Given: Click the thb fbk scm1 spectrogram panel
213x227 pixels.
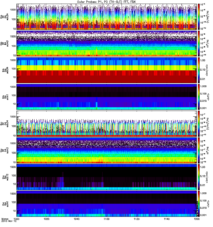Looking at the screenshot, I should click(x=107, y=97).
